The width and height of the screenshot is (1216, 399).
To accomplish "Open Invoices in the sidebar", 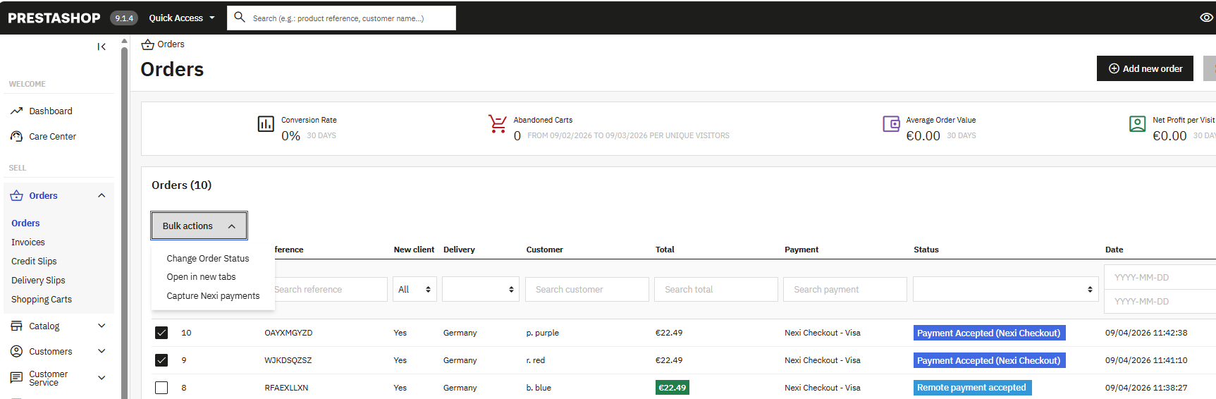I will (x=28, y=242).
